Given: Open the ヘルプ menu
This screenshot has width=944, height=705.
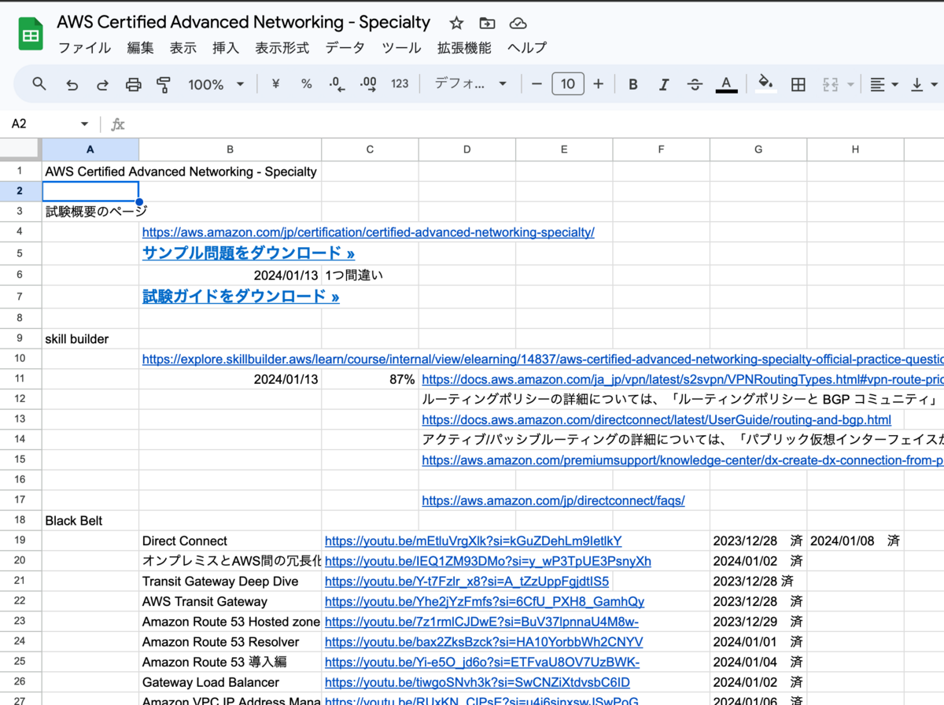Looking at the screenshot, I should click(x=527, y=48).
